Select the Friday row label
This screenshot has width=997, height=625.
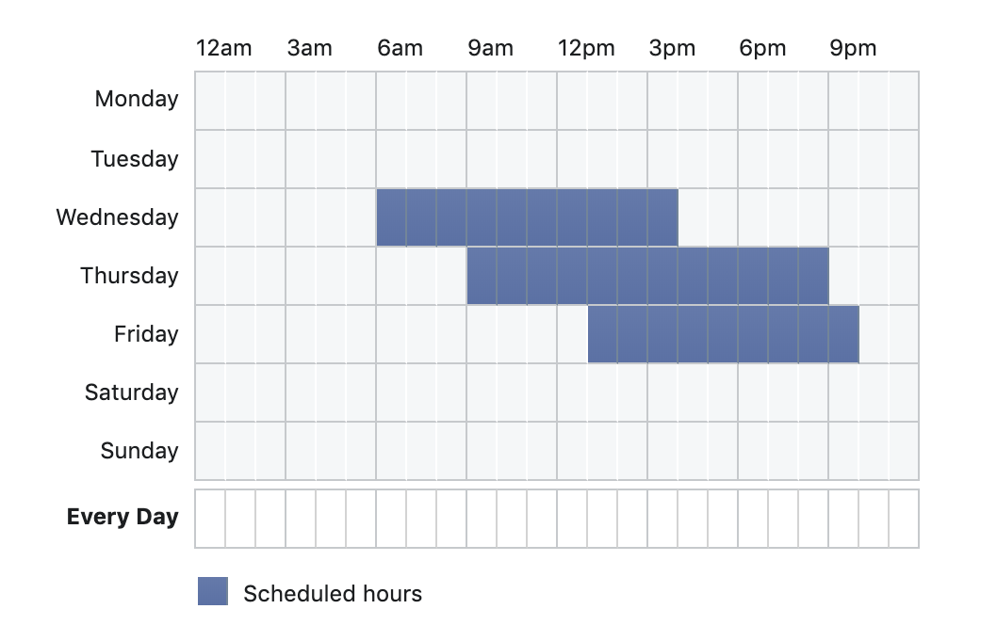point(146,334)
